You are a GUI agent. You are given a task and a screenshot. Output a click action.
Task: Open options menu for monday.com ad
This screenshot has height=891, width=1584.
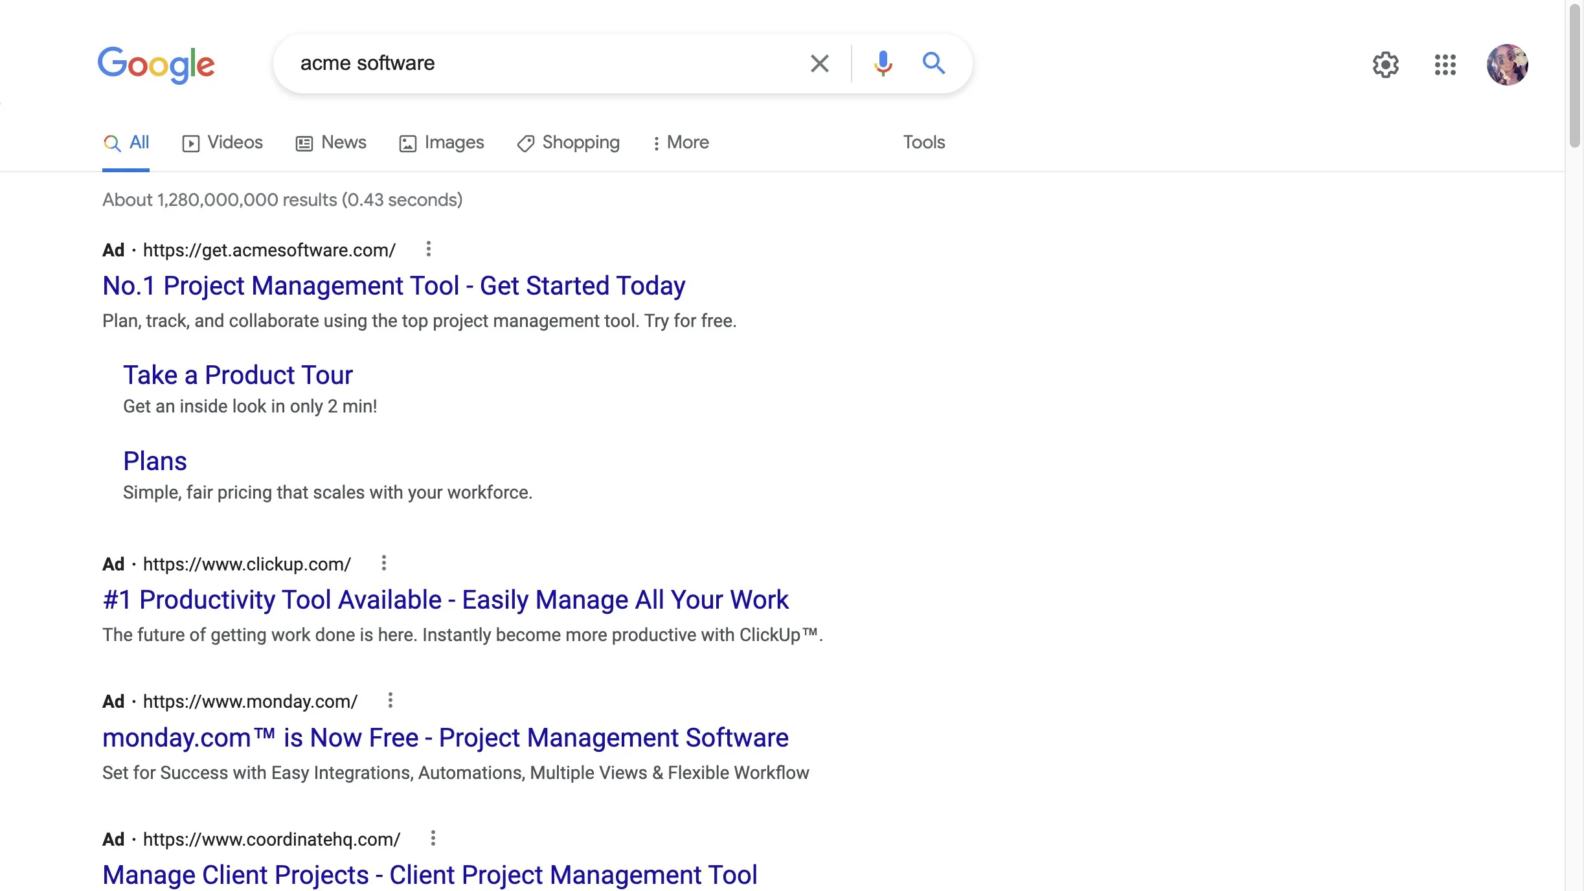[390, 701]
